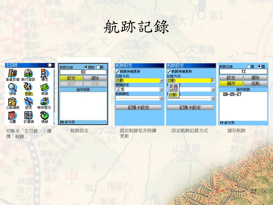Click the caption 儲存航跡 under last screen

point(237,131)
